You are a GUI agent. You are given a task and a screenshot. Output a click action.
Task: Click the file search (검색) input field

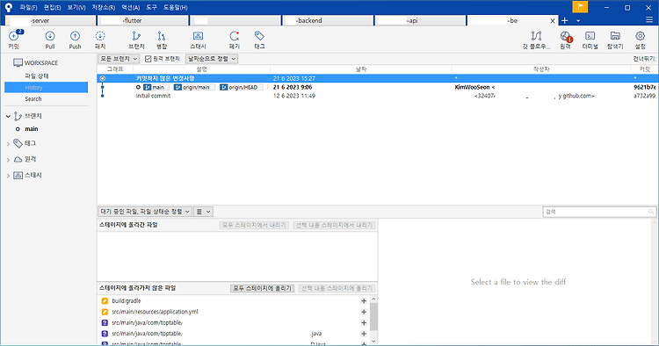point(599,212)
